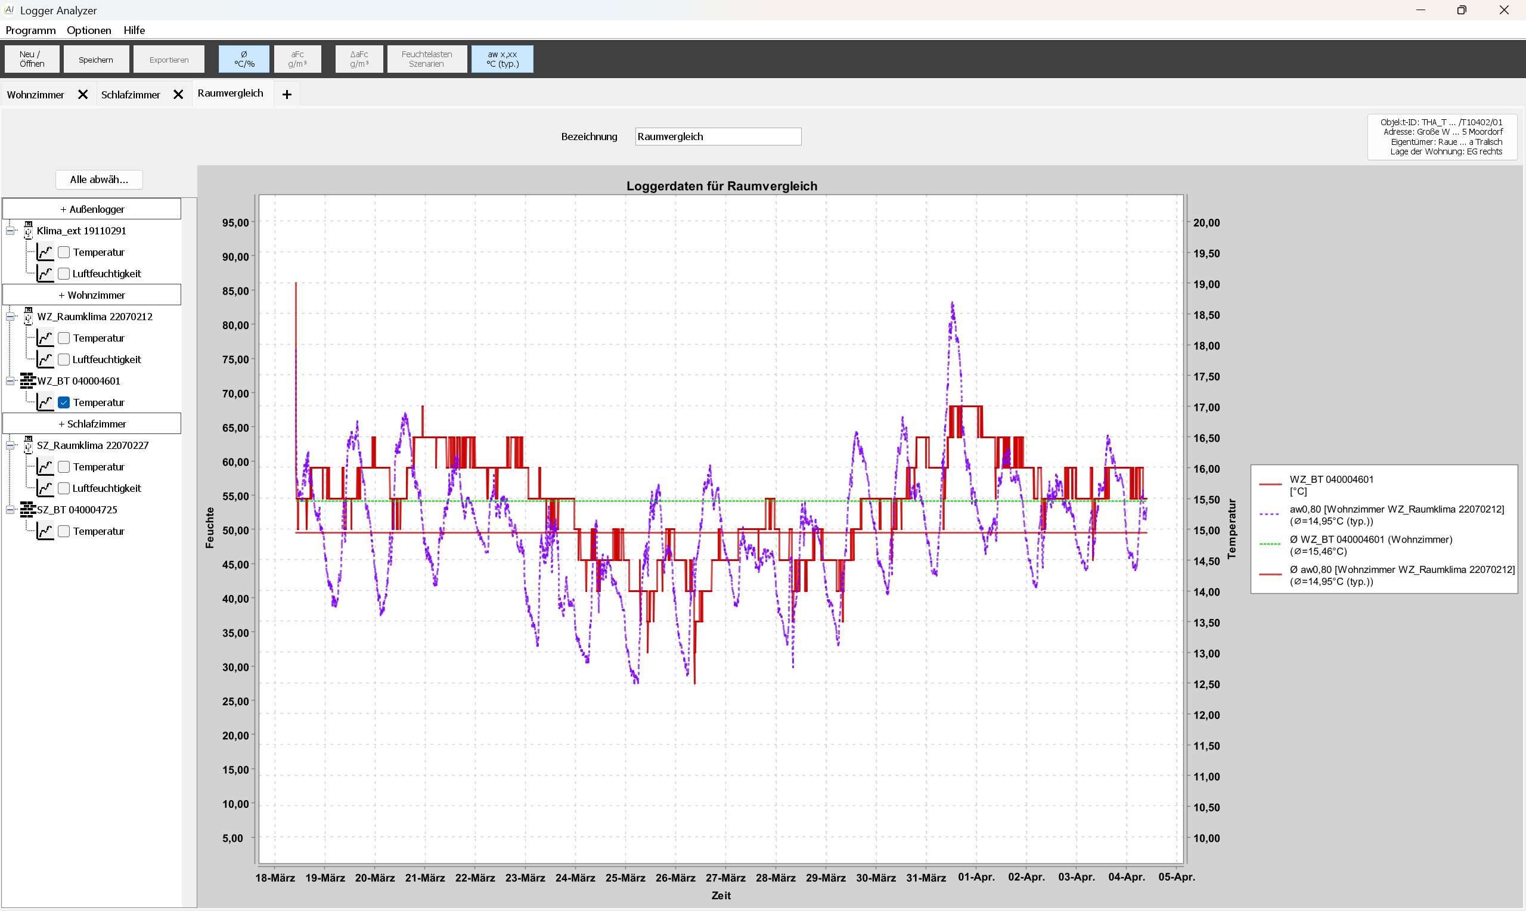Open the Optionen menu
1526x911 pixels.
pos(89,30)
